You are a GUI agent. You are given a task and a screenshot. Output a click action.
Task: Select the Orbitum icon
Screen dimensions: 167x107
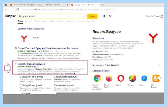(x=132, y=78)
